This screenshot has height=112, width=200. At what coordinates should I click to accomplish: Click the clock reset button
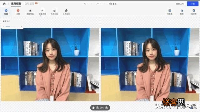coord(113,4)
